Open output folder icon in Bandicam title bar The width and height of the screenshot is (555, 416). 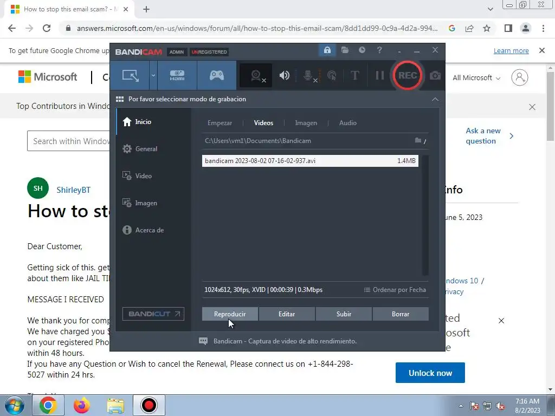tap(345, 50)
